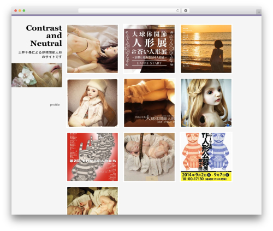Open the sleeping baby dolls thumbnail at the bottom

[92, 200]
